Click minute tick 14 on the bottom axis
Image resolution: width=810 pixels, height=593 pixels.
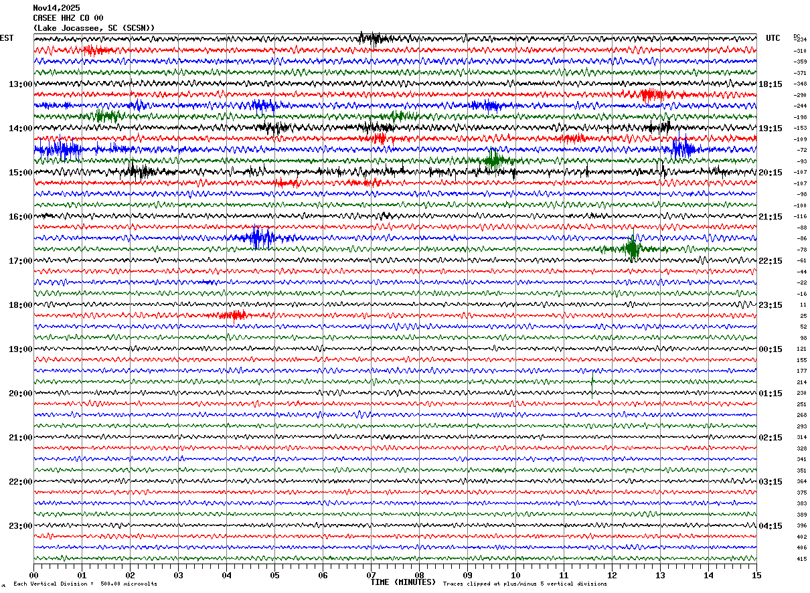[x=708, y=575]
